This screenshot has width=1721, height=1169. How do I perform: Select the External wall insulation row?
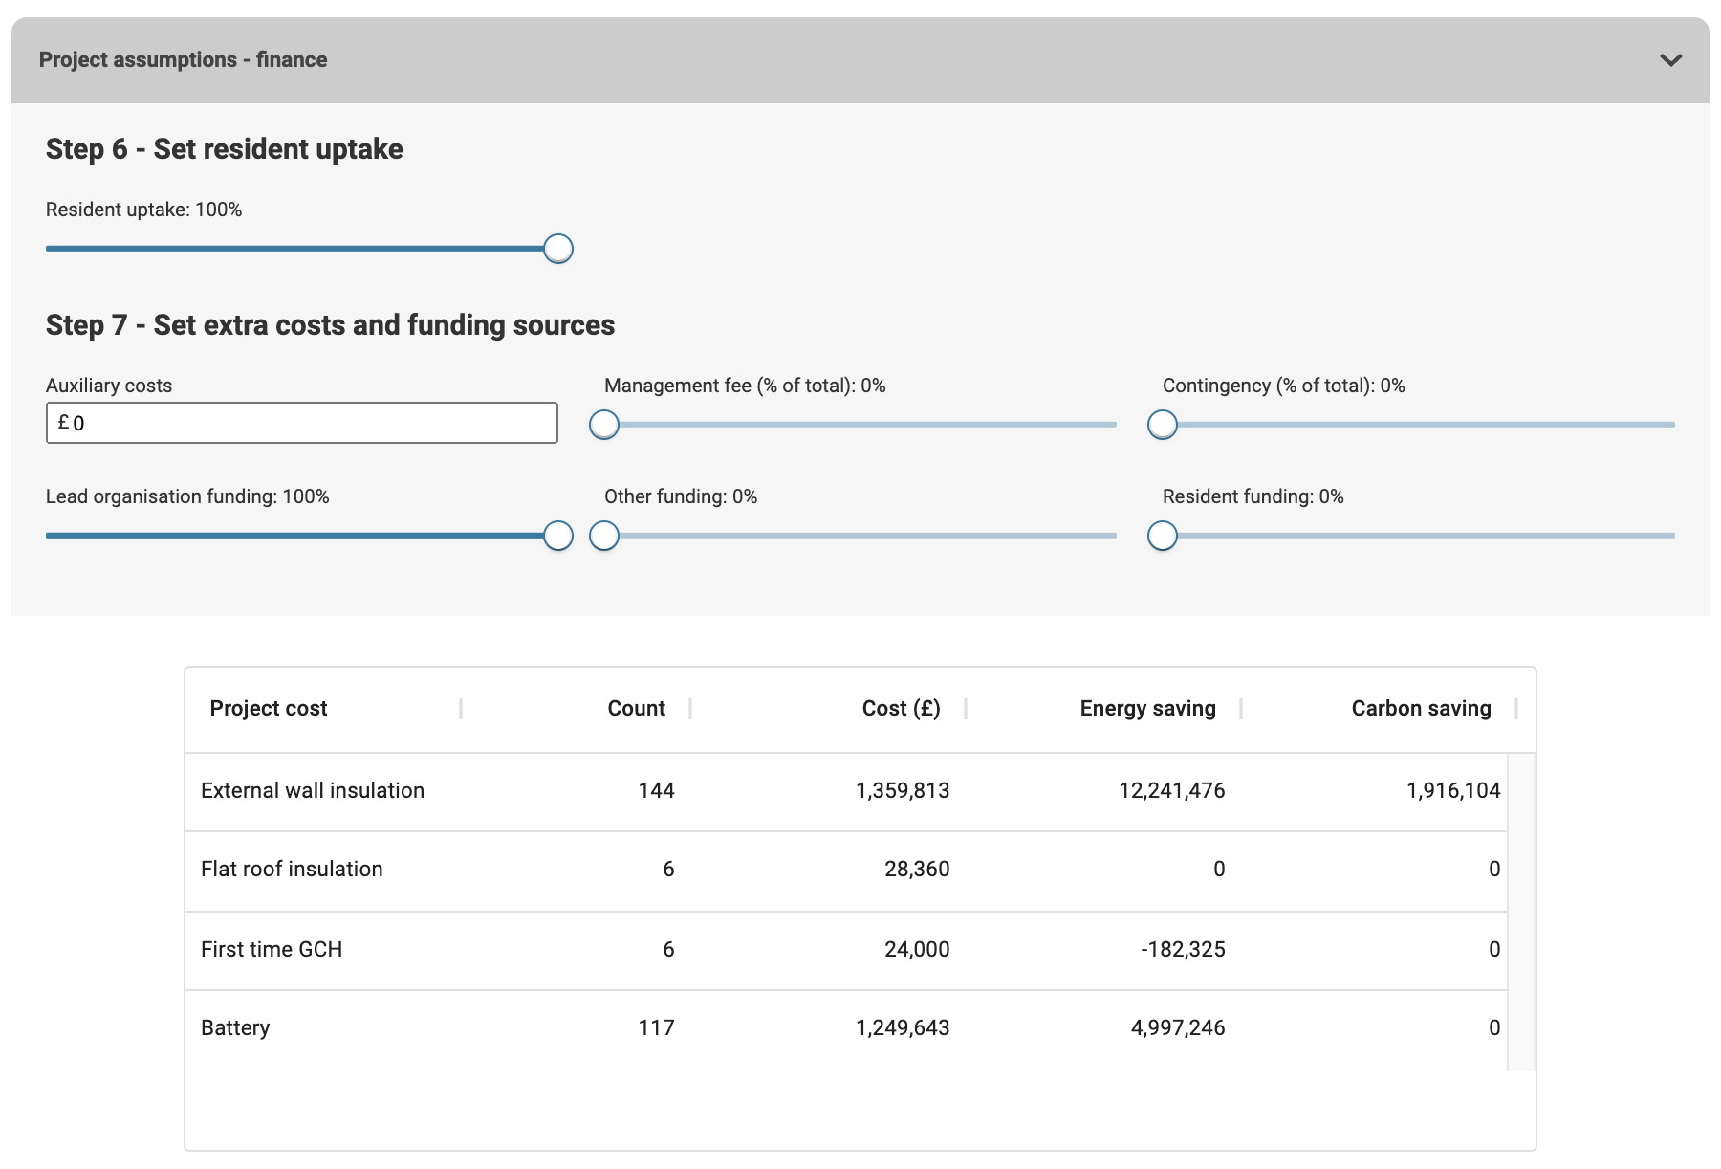pyautogui.click(x=846, y=791)
